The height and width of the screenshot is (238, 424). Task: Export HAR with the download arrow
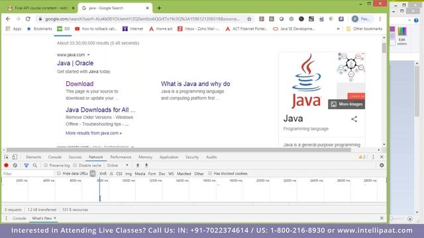pos(146,165)
